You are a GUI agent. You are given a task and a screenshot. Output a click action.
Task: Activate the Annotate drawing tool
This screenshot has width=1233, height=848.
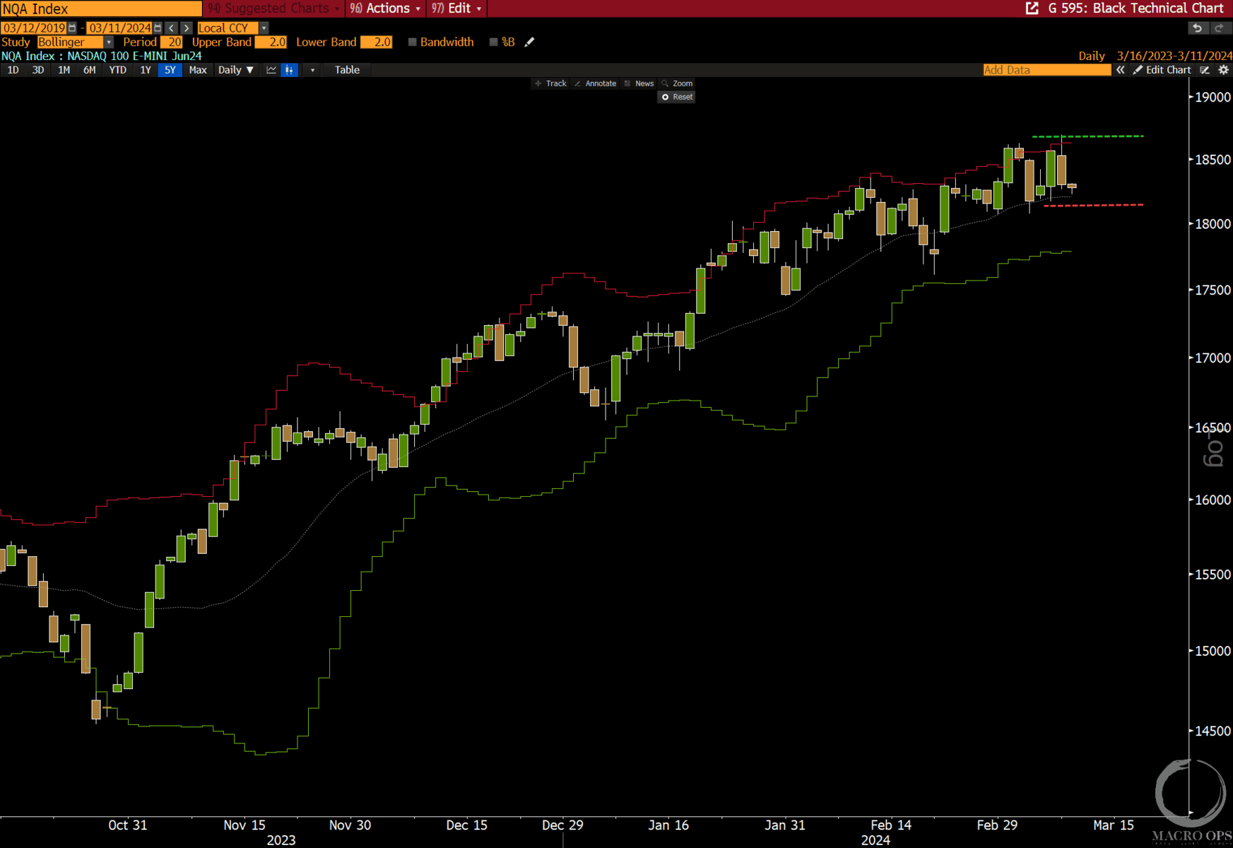[x=595, y=83]
